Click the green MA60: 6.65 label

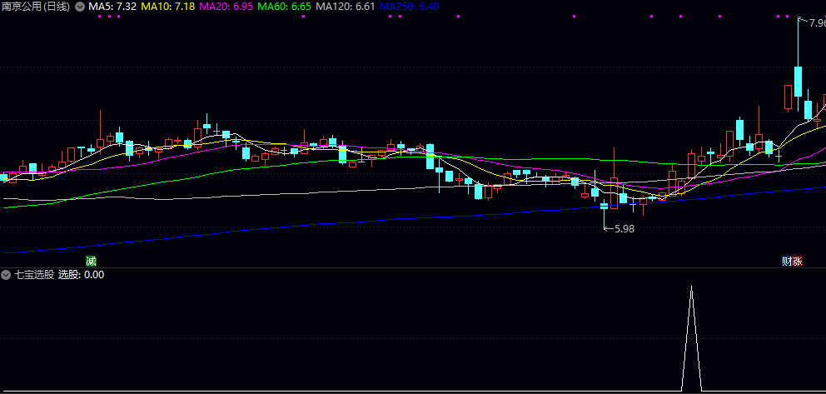(284, 7)
